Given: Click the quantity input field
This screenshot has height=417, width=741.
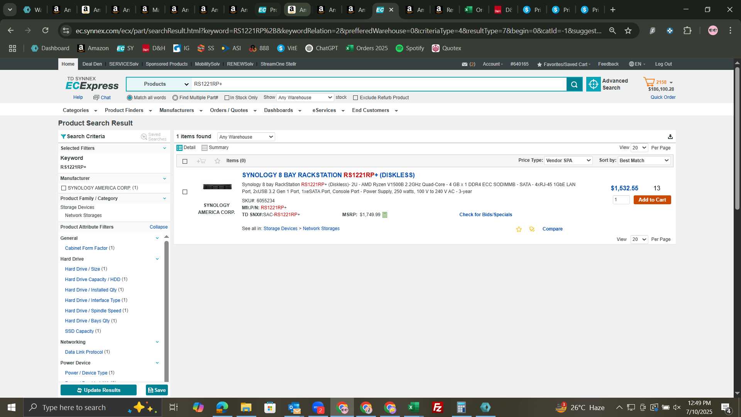Looking at the screenshot, I should [621, 200].
